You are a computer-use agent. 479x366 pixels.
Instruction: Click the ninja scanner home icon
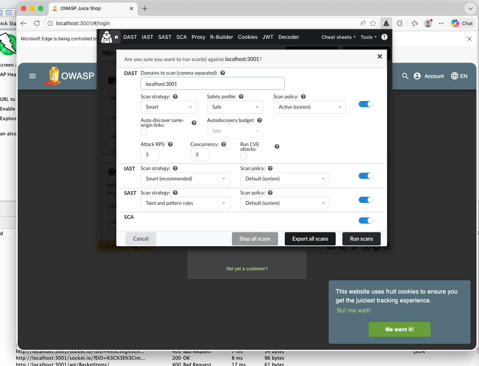click(x=106, y=37)
